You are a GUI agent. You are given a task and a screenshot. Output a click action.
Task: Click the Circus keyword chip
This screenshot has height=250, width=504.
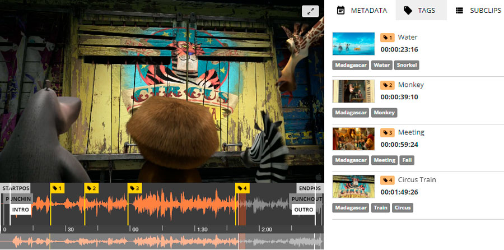[x=403, y=208]
